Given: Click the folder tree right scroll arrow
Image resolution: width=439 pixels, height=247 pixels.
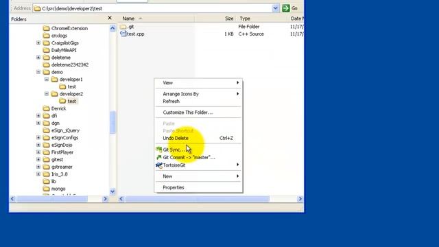Looking at the screenshot, I should [105, 199].
